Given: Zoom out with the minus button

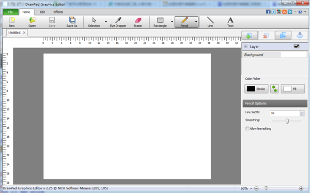Looking at the screenshot, I should (256, 188).
